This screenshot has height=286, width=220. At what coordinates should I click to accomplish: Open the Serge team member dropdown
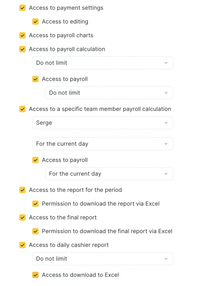(102, 123)
